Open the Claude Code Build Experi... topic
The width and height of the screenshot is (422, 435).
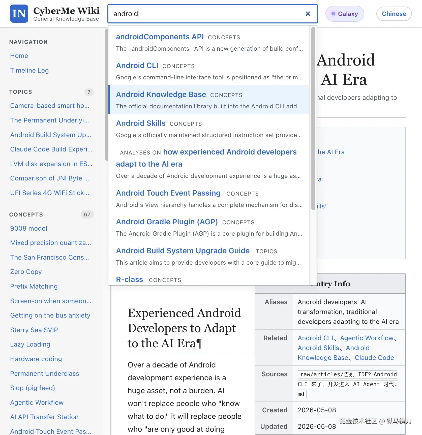tap(51, 149)
